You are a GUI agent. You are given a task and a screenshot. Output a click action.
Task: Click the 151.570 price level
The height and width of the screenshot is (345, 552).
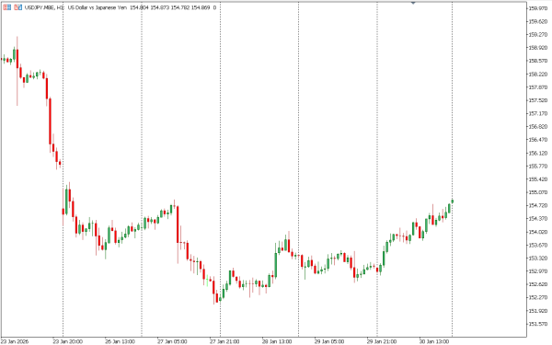pyautogui.click(x=538, y=324)
